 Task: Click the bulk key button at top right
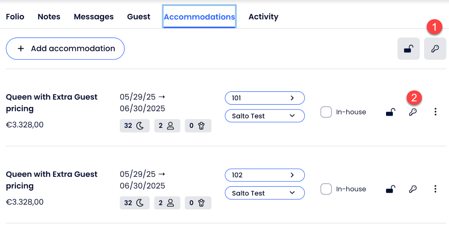coord(435,49)
